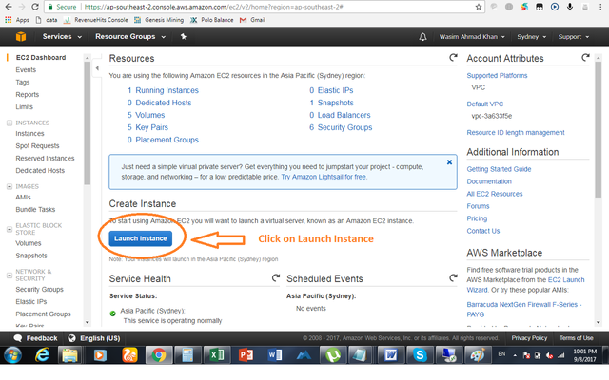Open AMIs in the sidebar
Image resolution: width=609 pixels, height=380 pixels.
coord(23,197)
